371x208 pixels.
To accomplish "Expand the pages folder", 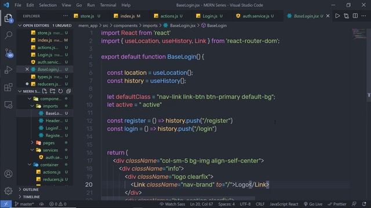I will (45, 143).
